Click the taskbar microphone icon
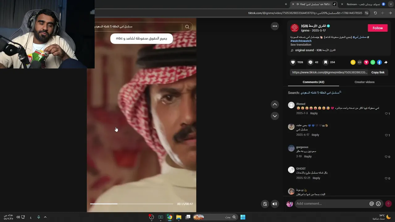Viewport: 395px width, 222px height. [39, 217]
